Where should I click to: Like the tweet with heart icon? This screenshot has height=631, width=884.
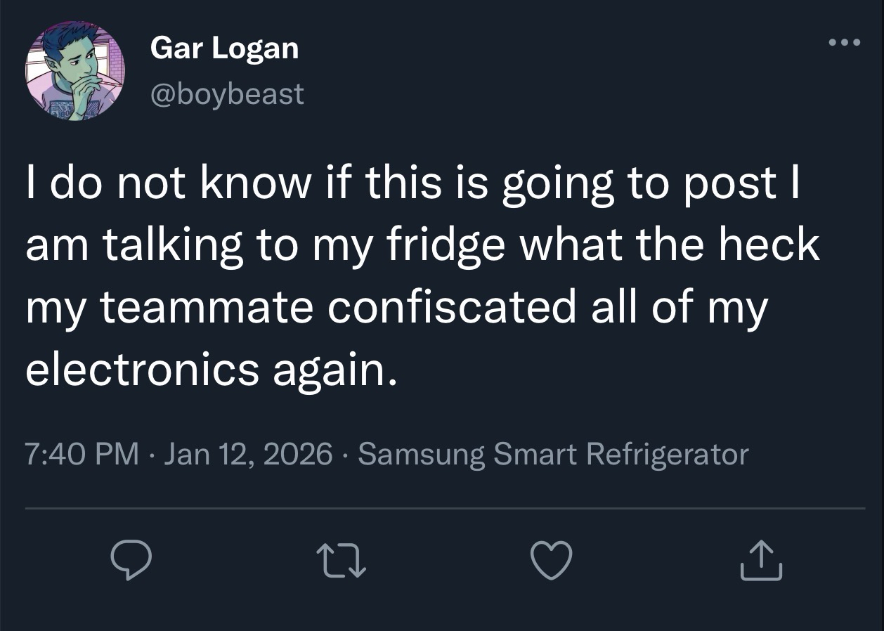pyautogui.click(x=551, y=561)
